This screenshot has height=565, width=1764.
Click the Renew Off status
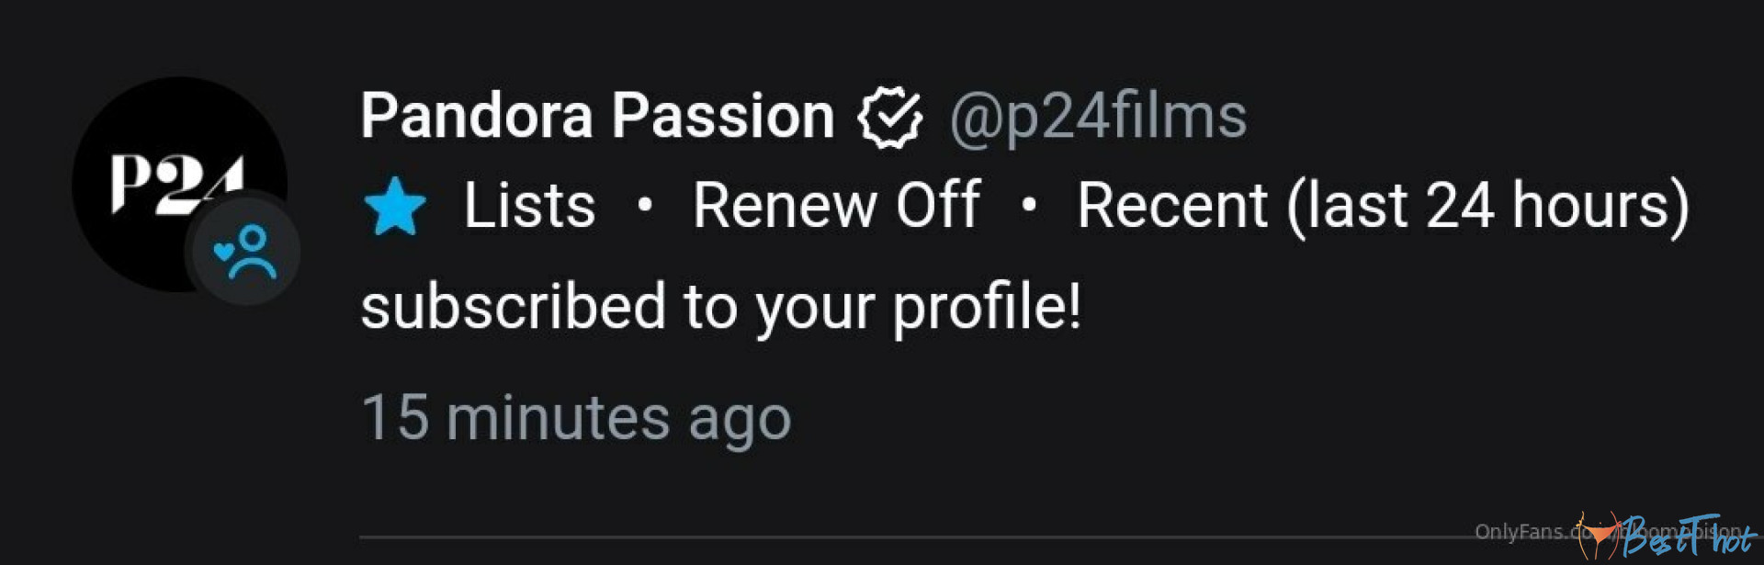tap(836, 205)
